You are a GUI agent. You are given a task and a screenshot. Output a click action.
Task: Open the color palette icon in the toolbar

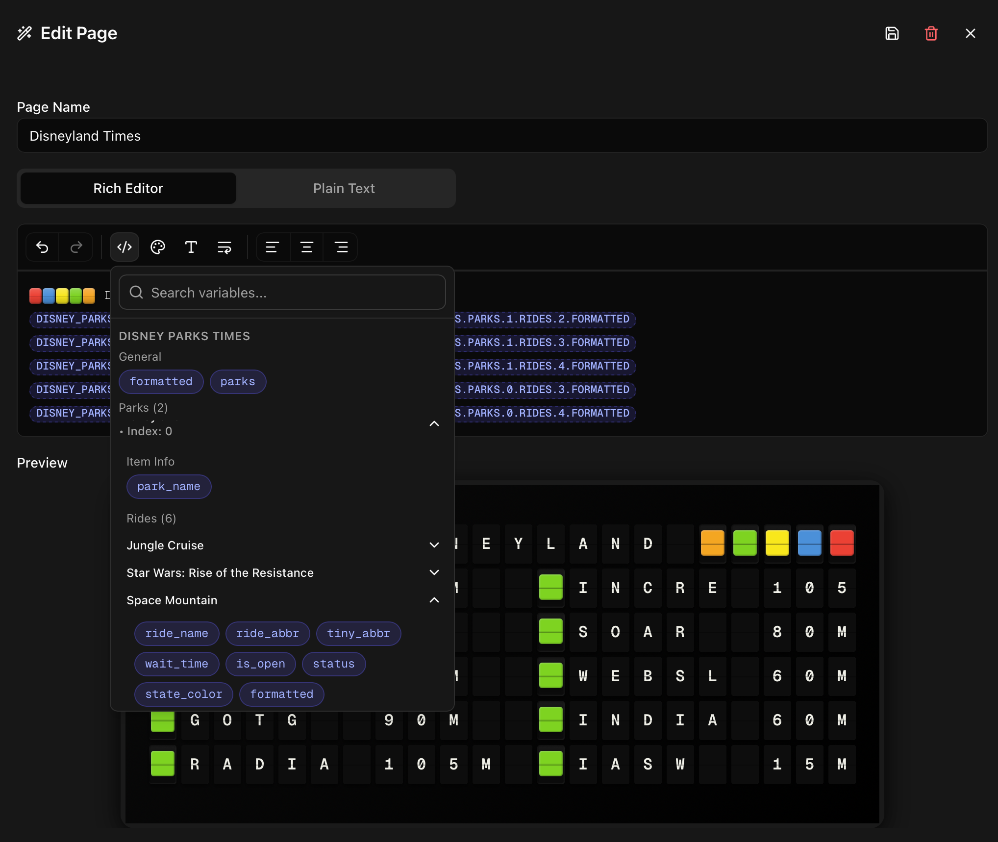tap(157, 247)
